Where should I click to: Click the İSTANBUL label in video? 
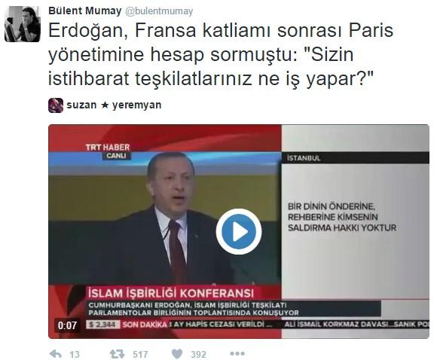point(304,158)
